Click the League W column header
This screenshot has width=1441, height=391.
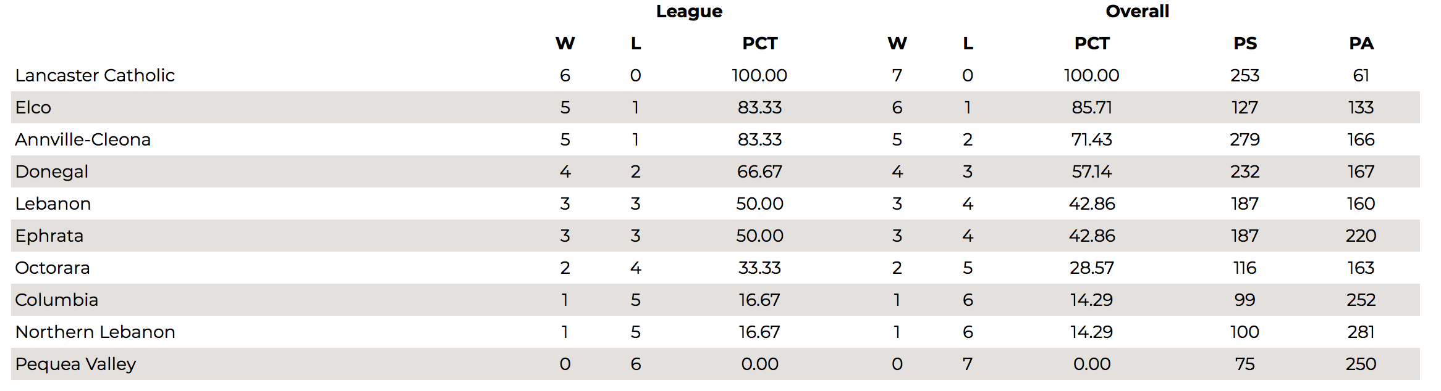click(x=565, y=43)
